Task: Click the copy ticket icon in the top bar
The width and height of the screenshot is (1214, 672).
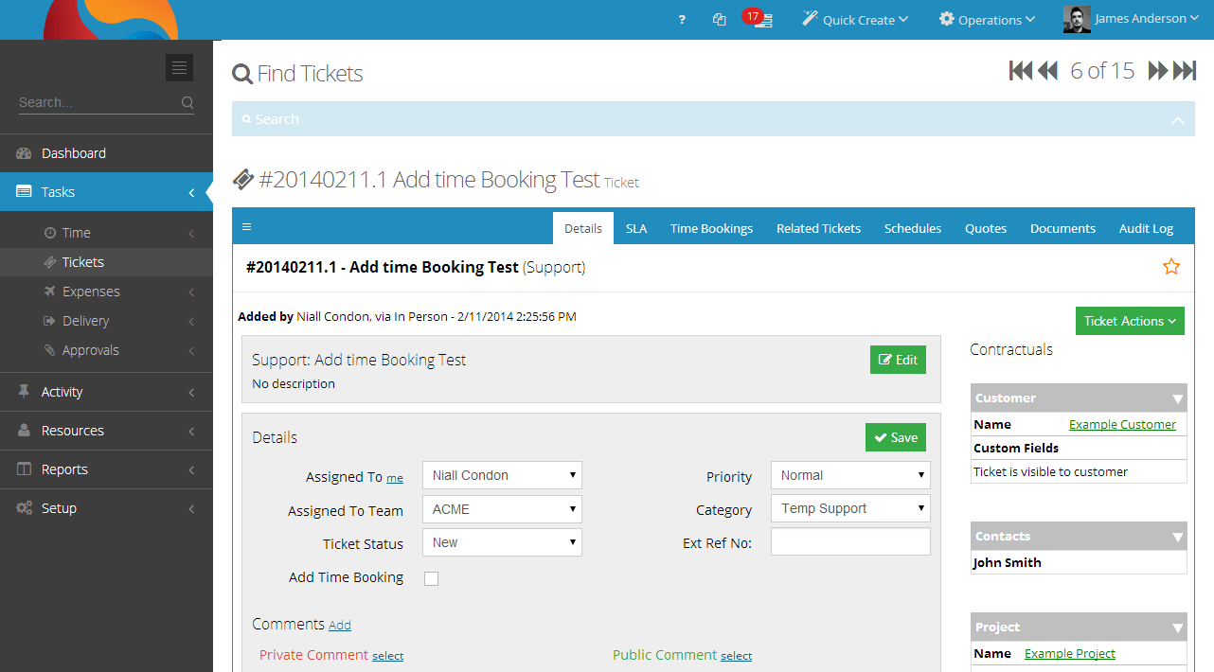Action: click(x=719, y=19)
